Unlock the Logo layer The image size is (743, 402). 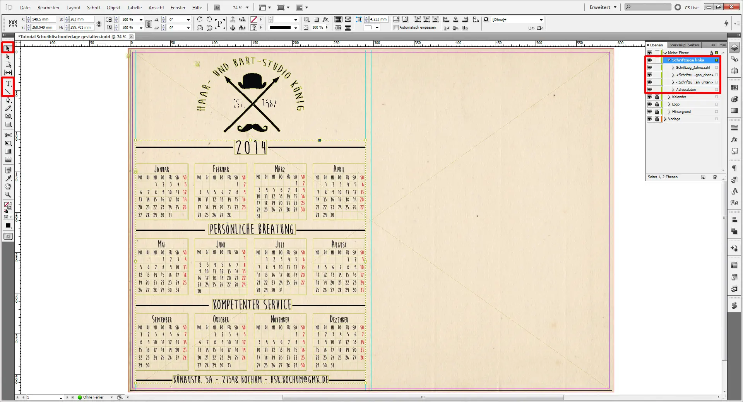coord(657,104)
